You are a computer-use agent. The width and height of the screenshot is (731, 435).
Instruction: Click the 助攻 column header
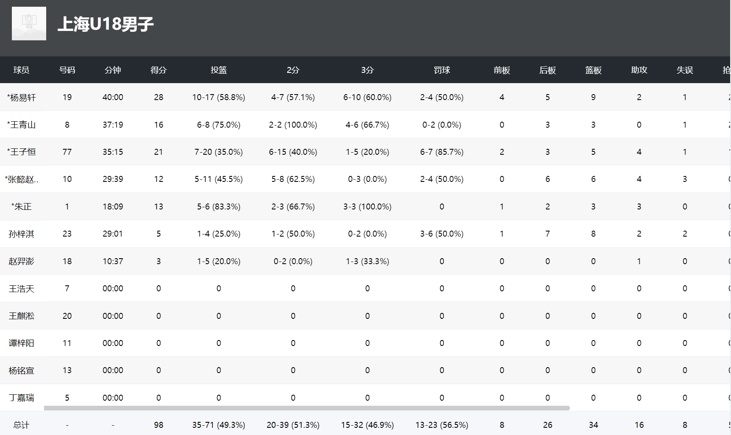pos(639,70)
